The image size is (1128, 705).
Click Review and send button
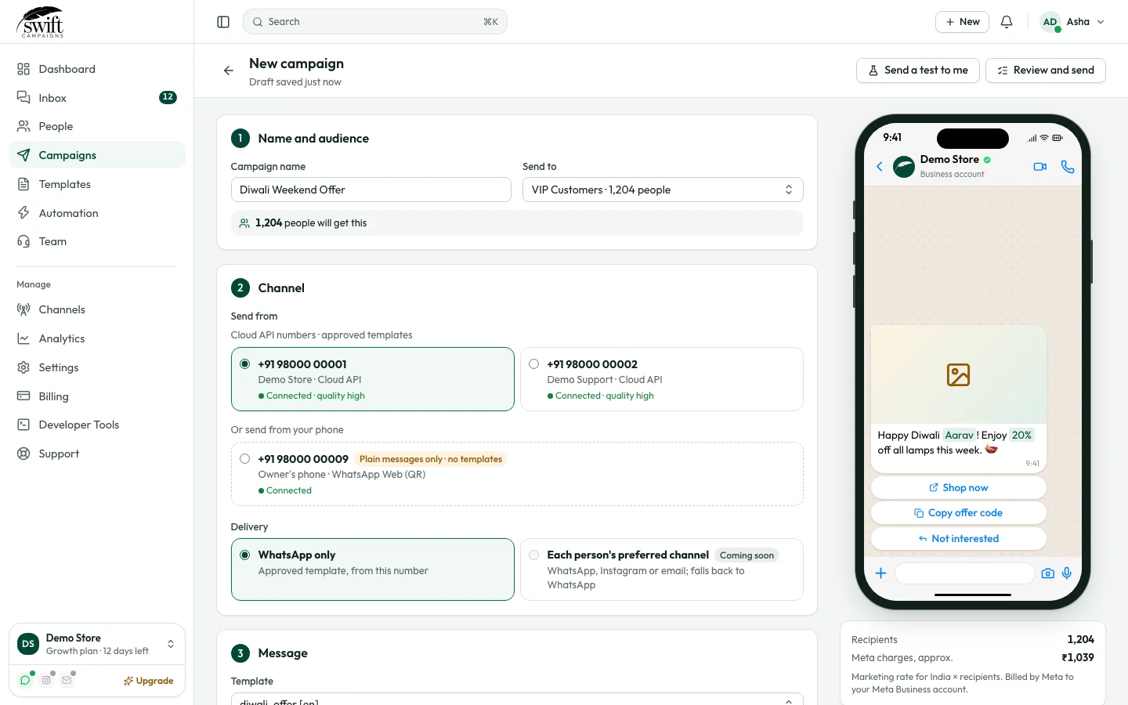[1045, 70]
